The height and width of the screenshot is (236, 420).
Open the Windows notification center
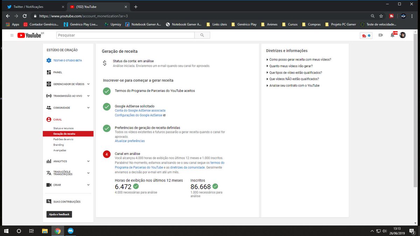click(x=412, y=231)
